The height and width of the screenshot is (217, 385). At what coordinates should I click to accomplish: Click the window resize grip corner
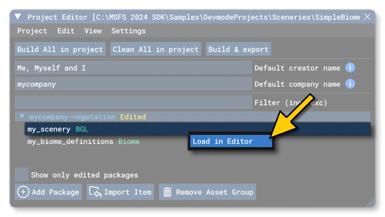click(369, 201)
